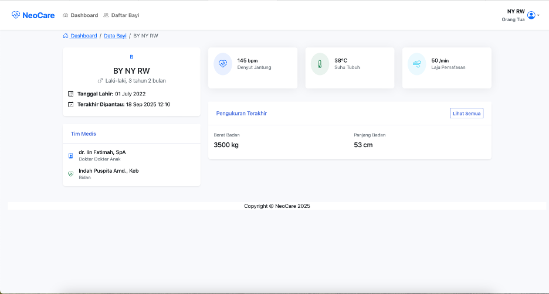Viewport: 549px width, 294px height.
Task: Click the Tim Medis card heading
Action: 83,134
